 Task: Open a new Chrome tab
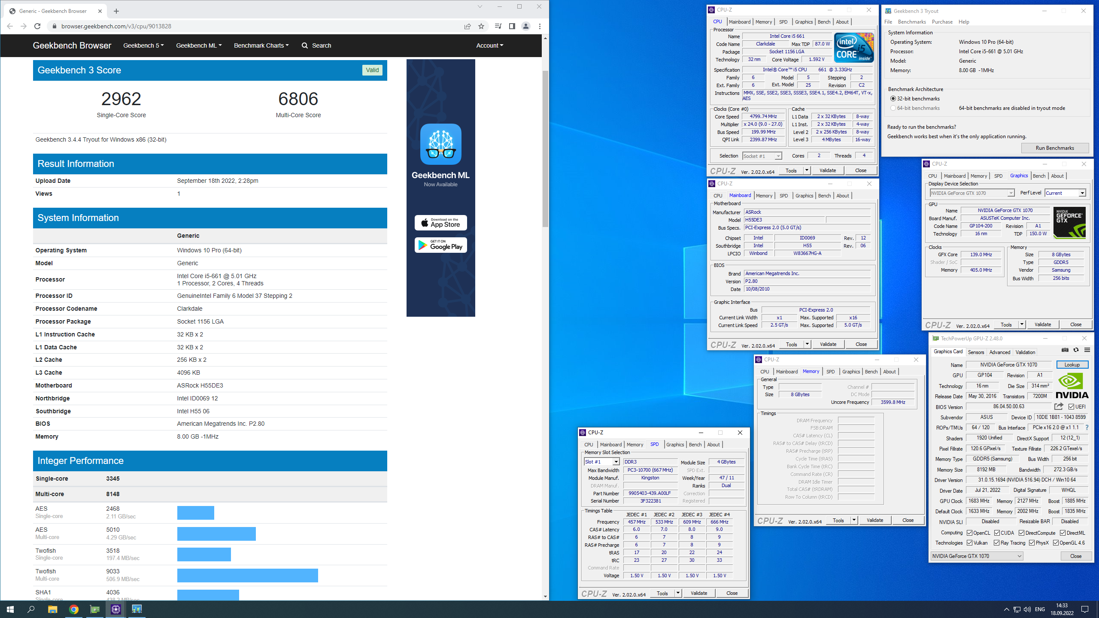pyautogui.click(x=116, y=11)
